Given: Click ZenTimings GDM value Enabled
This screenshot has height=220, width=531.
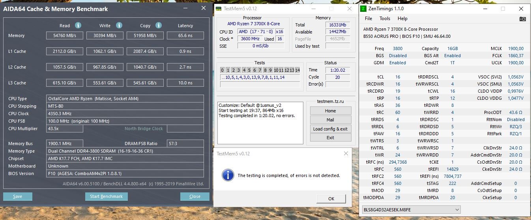Looking at the screenshot, I should (x=398, y=63).
